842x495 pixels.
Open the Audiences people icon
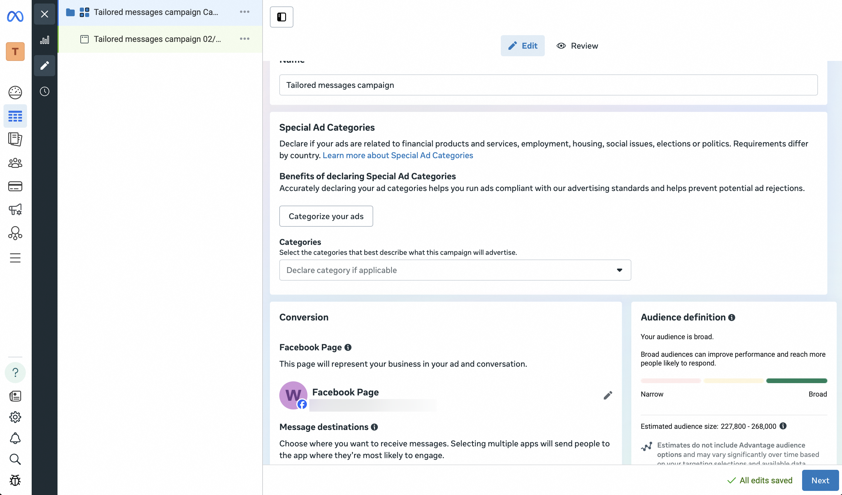tap(15, 163)
